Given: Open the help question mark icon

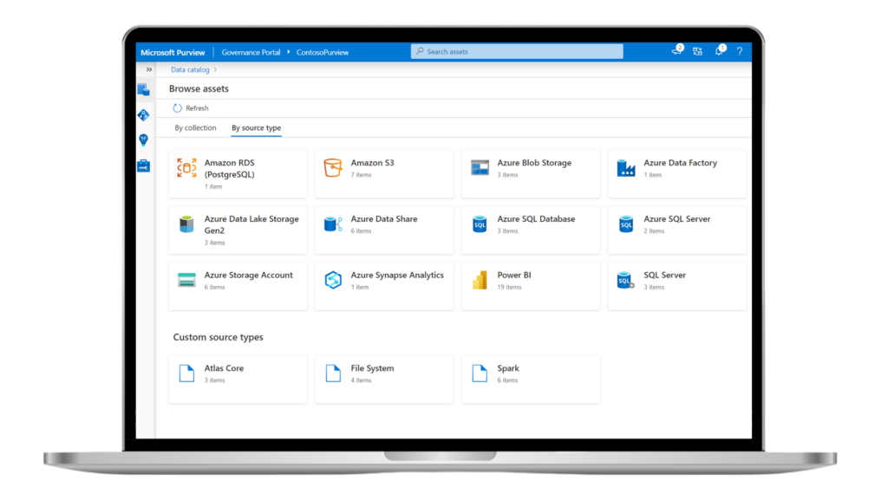Looking at the screenshot, I should coord(740,51).
